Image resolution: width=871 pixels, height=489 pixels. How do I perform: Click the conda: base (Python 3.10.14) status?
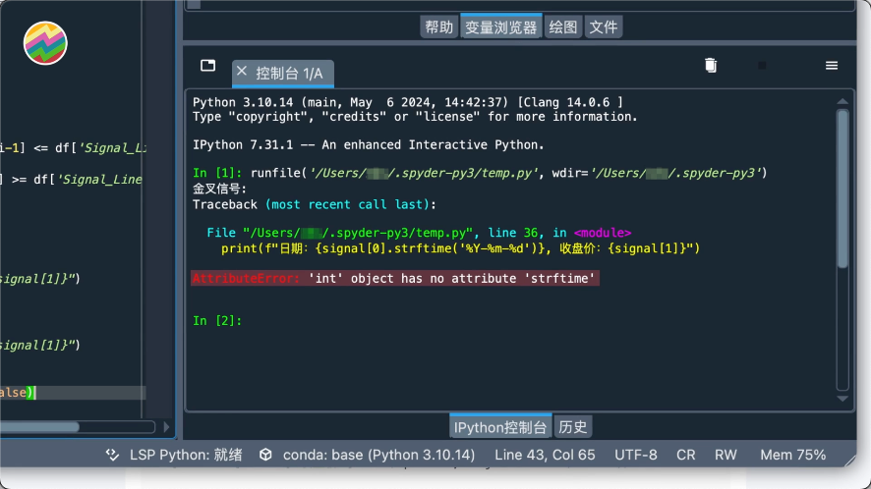tap(378, 456)
